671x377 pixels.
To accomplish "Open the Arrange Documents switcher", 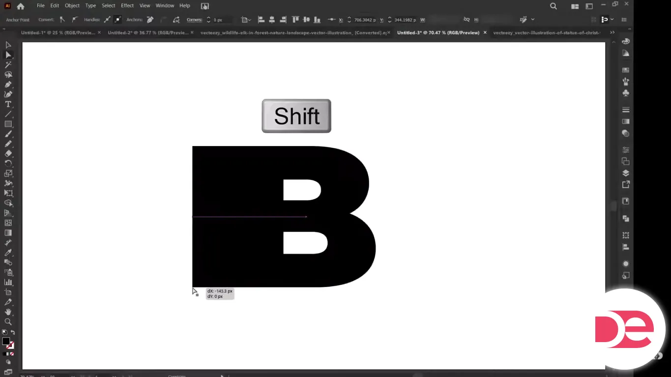I will point(575,6).
